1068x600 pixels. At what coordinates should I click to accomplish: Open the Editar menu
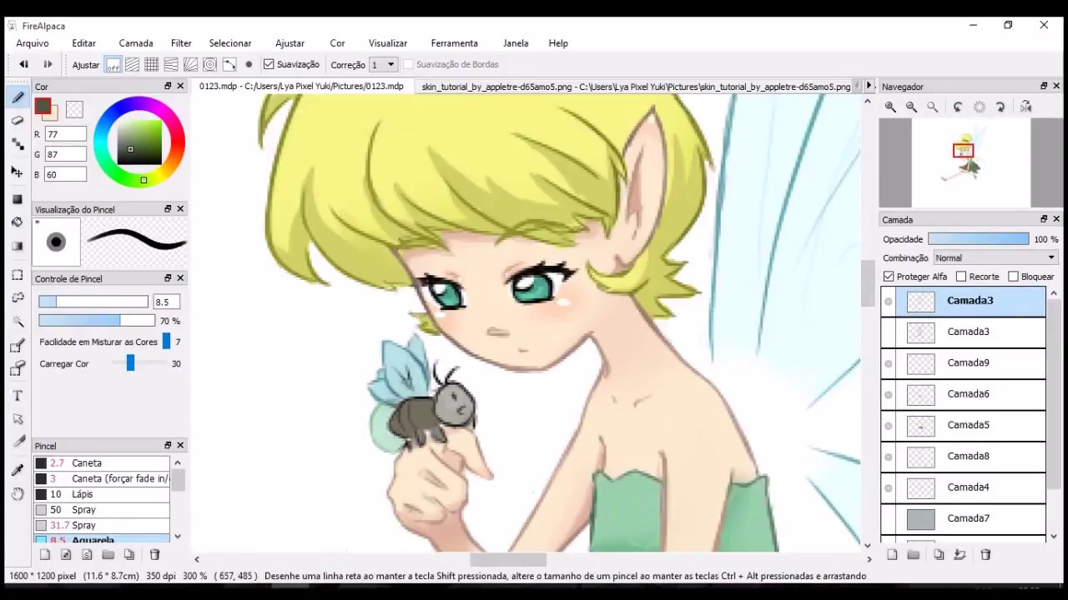coord(83,43)
